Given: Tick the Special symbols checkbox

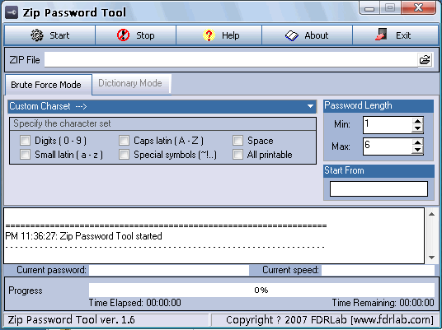Looking at the screenshot, I should click(x=124, y=154).
